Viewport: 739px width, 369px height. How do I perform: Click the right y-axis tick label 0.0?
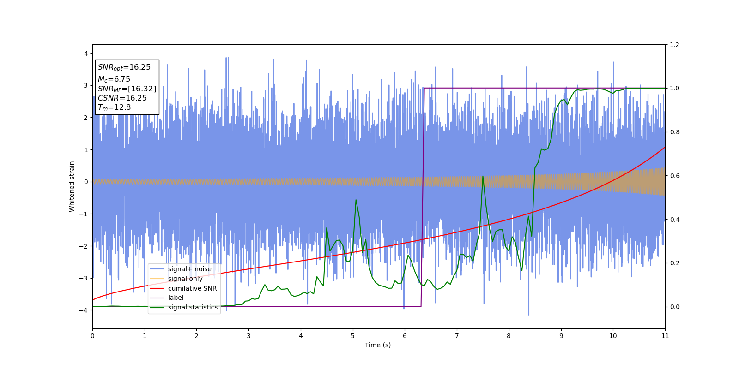click(x=675, y=307)
